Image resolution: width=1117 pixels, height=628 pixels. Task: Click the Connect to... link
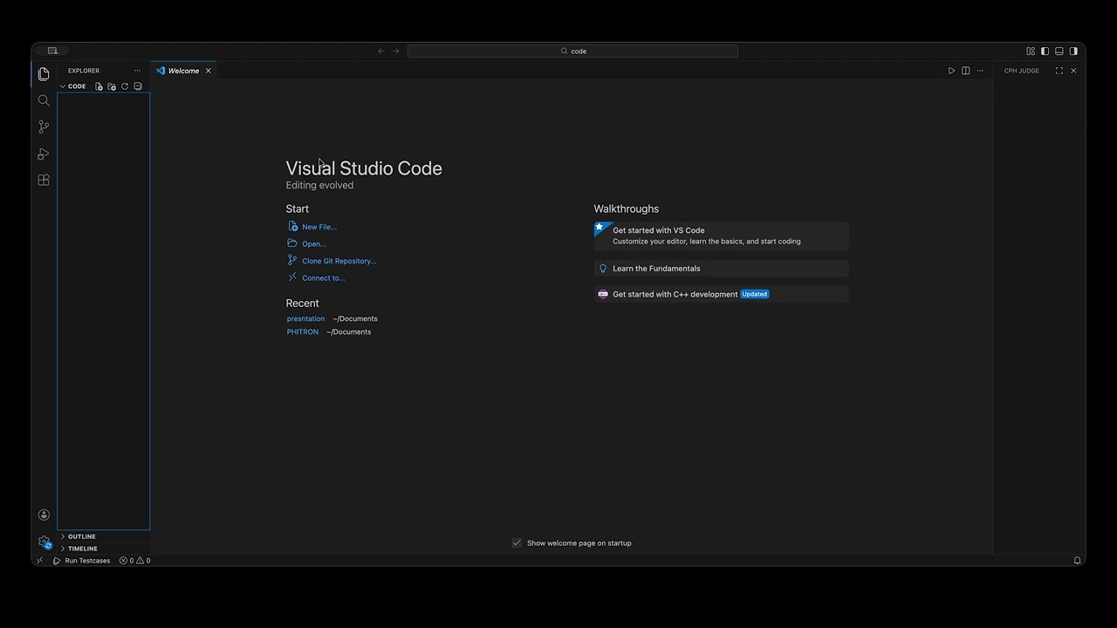click(324, 278)
